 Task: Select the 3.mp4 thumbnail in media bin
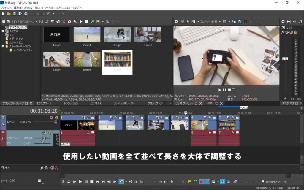(x=117, y=34)
